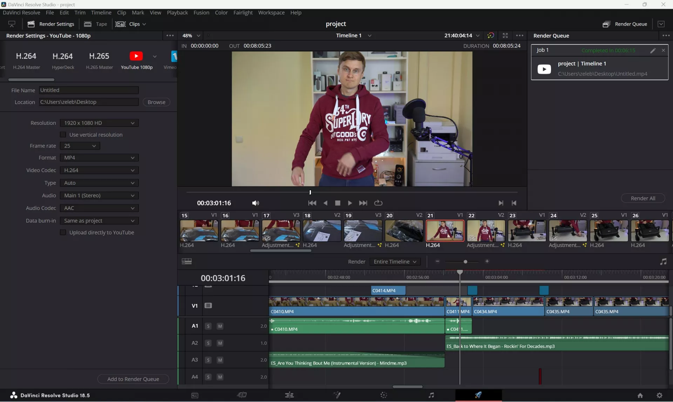
Task: Click Browse for output location
Action: tap(156, 102)
